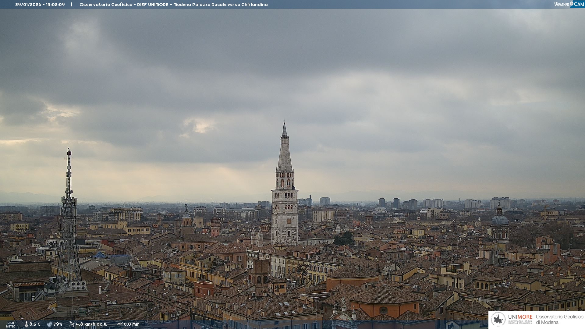Click the WeatherCam camera lens icon
This screenshot has width=585, height=329.
coord(572,3)
